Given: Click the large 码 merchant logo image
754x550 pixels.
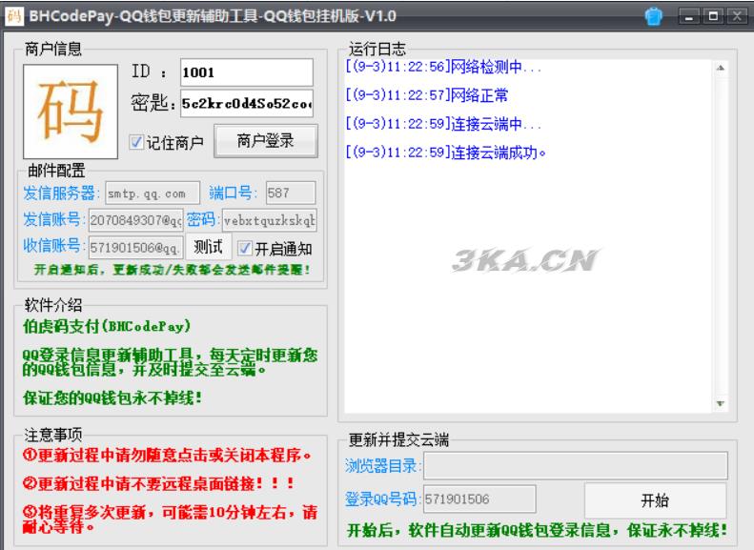Looking at the screenshot, I should click(x=71, y=112).
